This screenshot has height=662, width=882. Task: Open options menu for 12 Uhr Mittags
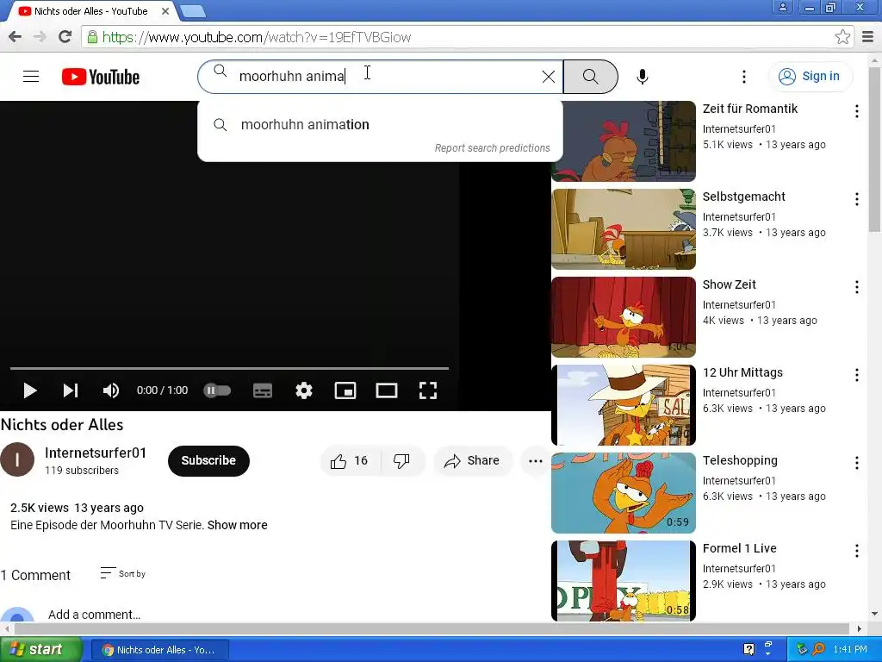pos(857,375)
